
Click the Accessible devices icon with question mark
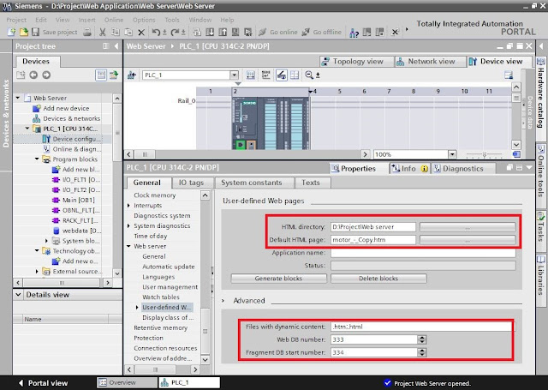pyautogui.click(x=354, y=33)
